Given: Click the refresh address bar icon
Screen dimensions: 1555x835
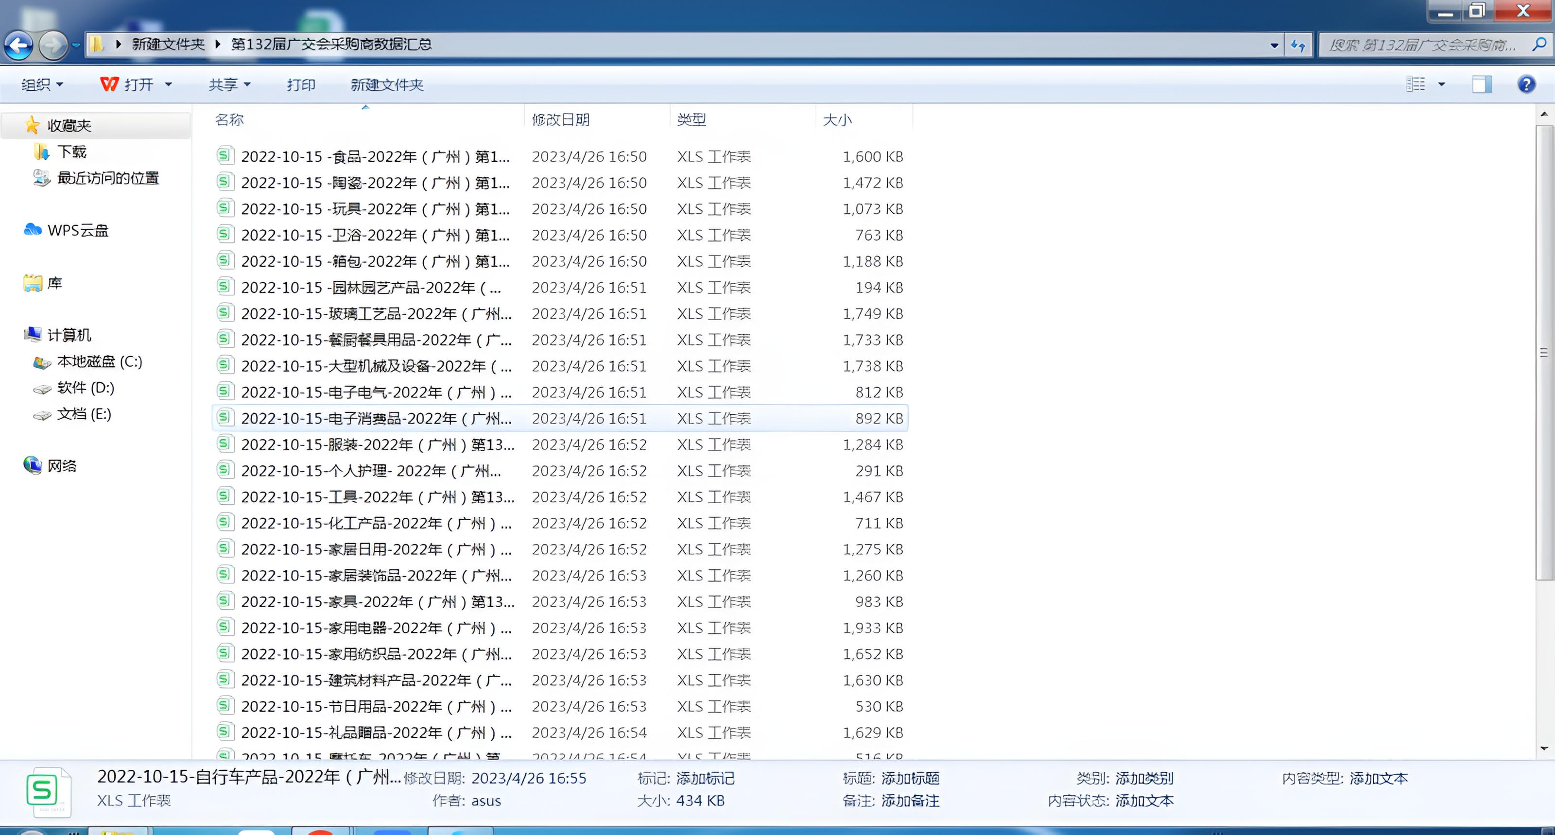Looking at the screenshot, I should click(x=1298, y=45).
